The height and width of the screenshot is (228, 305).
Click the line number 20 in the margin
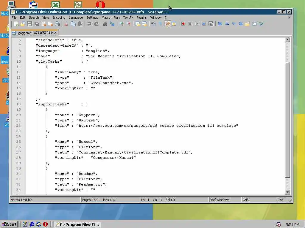18,115
